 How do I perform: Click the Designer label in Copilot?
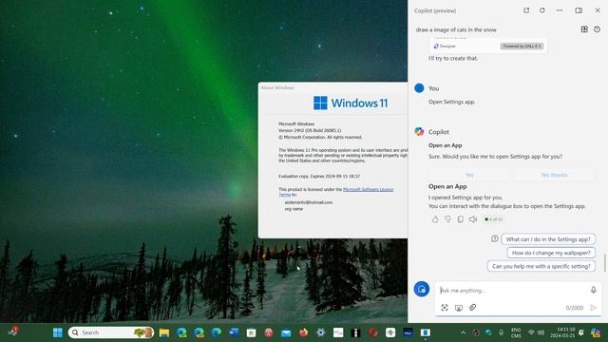(x=445, y=47)
